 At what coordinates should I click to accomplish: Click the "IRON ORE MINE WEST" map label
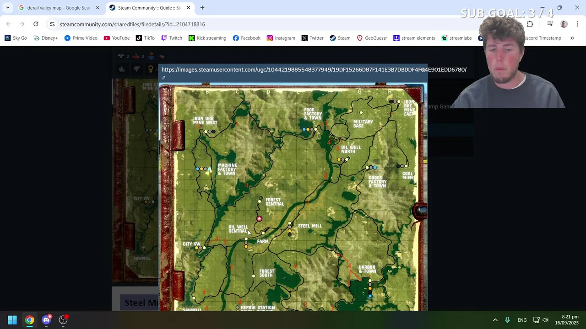coord(205,121)
